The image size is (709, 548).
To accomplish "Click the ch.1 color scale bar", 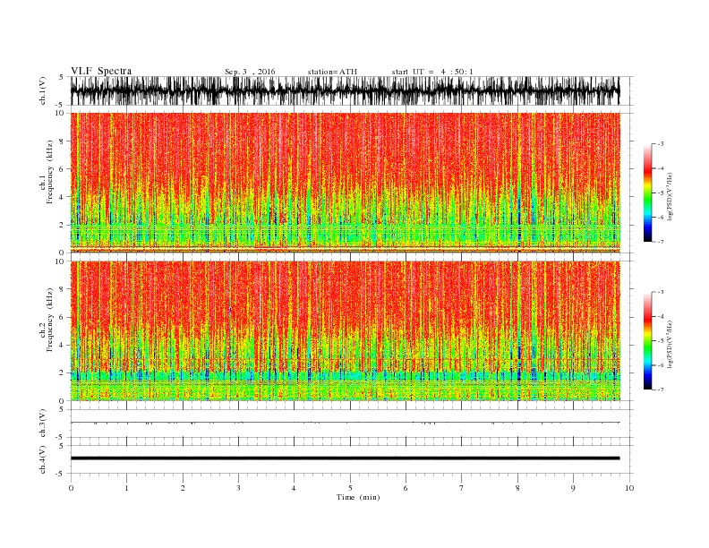I will (x=647, y=193).
